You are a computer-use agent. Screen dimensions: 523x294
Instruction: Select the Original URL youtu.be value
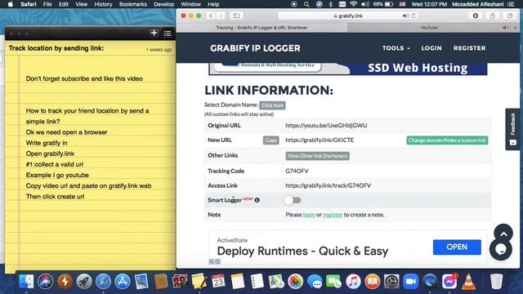(326, 125)
